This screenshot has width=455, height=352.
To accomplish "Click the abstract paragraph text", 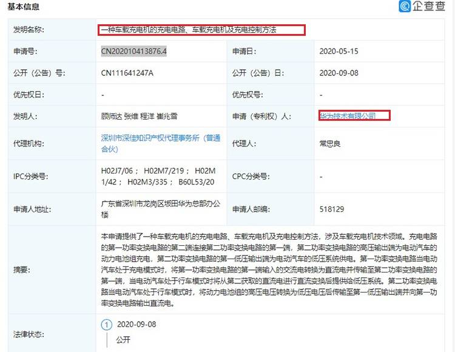I will (269, 270).
